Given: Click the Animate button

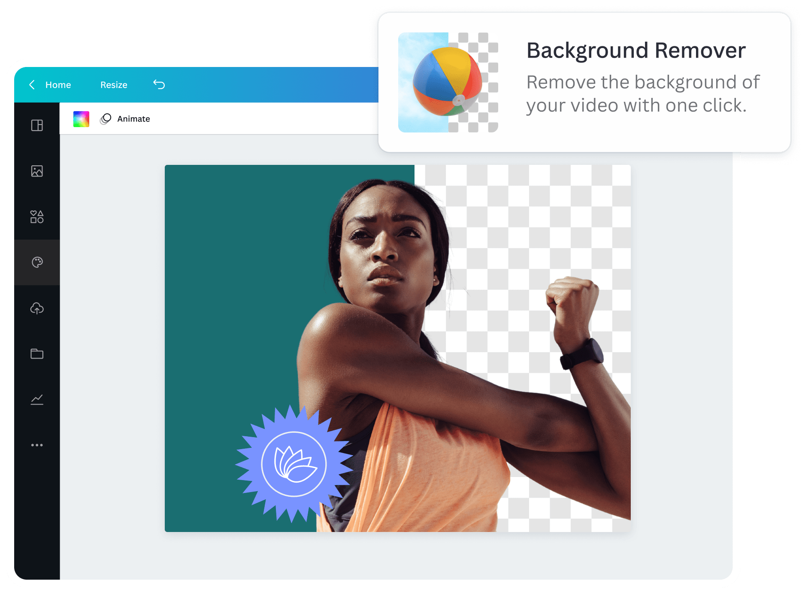Looking at the screenshot, I should coord(133,119).
